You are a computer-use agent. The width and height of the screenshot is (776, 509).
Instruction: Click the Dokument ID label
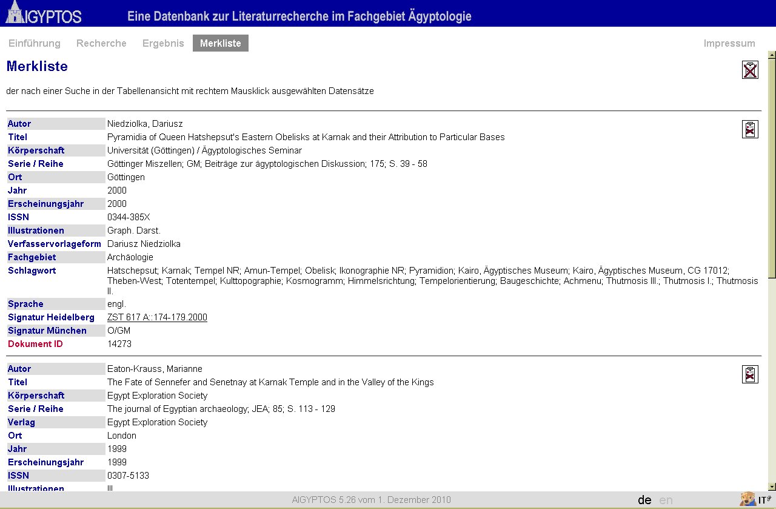[35, 344]
